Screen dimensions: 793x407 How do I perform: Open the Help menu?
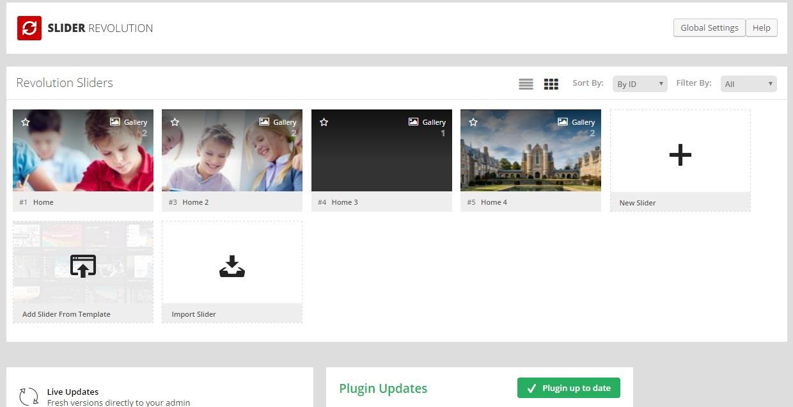[x=761, y=28]
